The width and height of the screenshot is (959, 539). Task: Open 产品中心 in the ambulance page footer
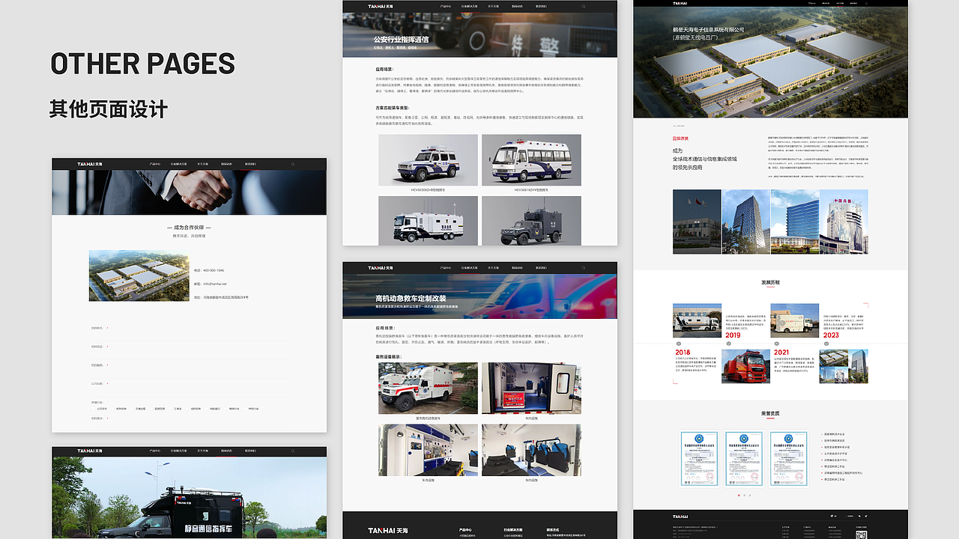point(465,529)
